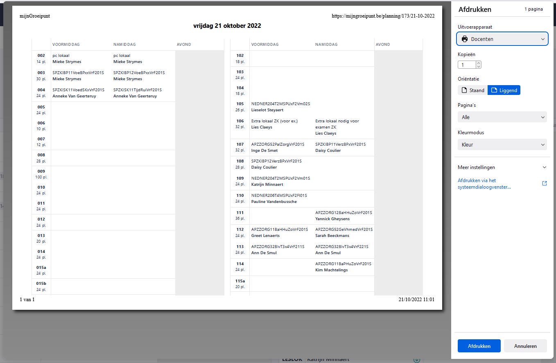This screenshot has height=363, width=556.
Task: Decrease copies with the down stepper arrow
Action: click(x=479, y=66)
